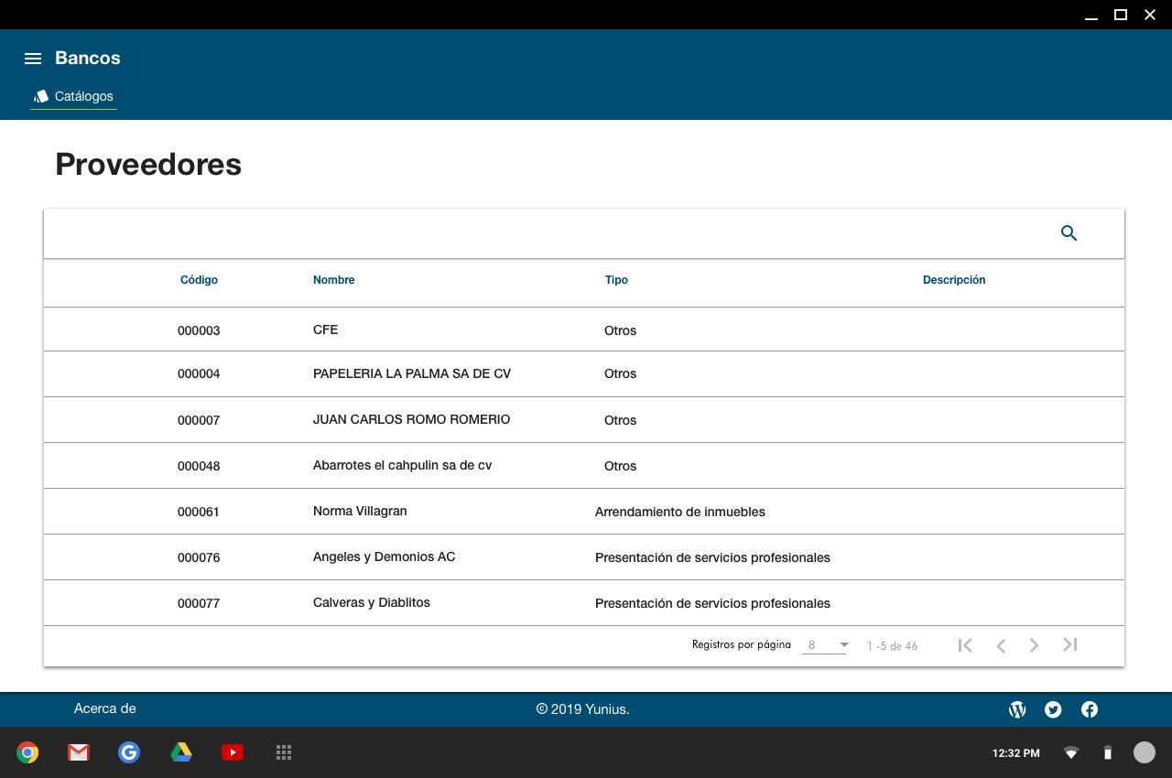Click the Tipo column header

616,280
